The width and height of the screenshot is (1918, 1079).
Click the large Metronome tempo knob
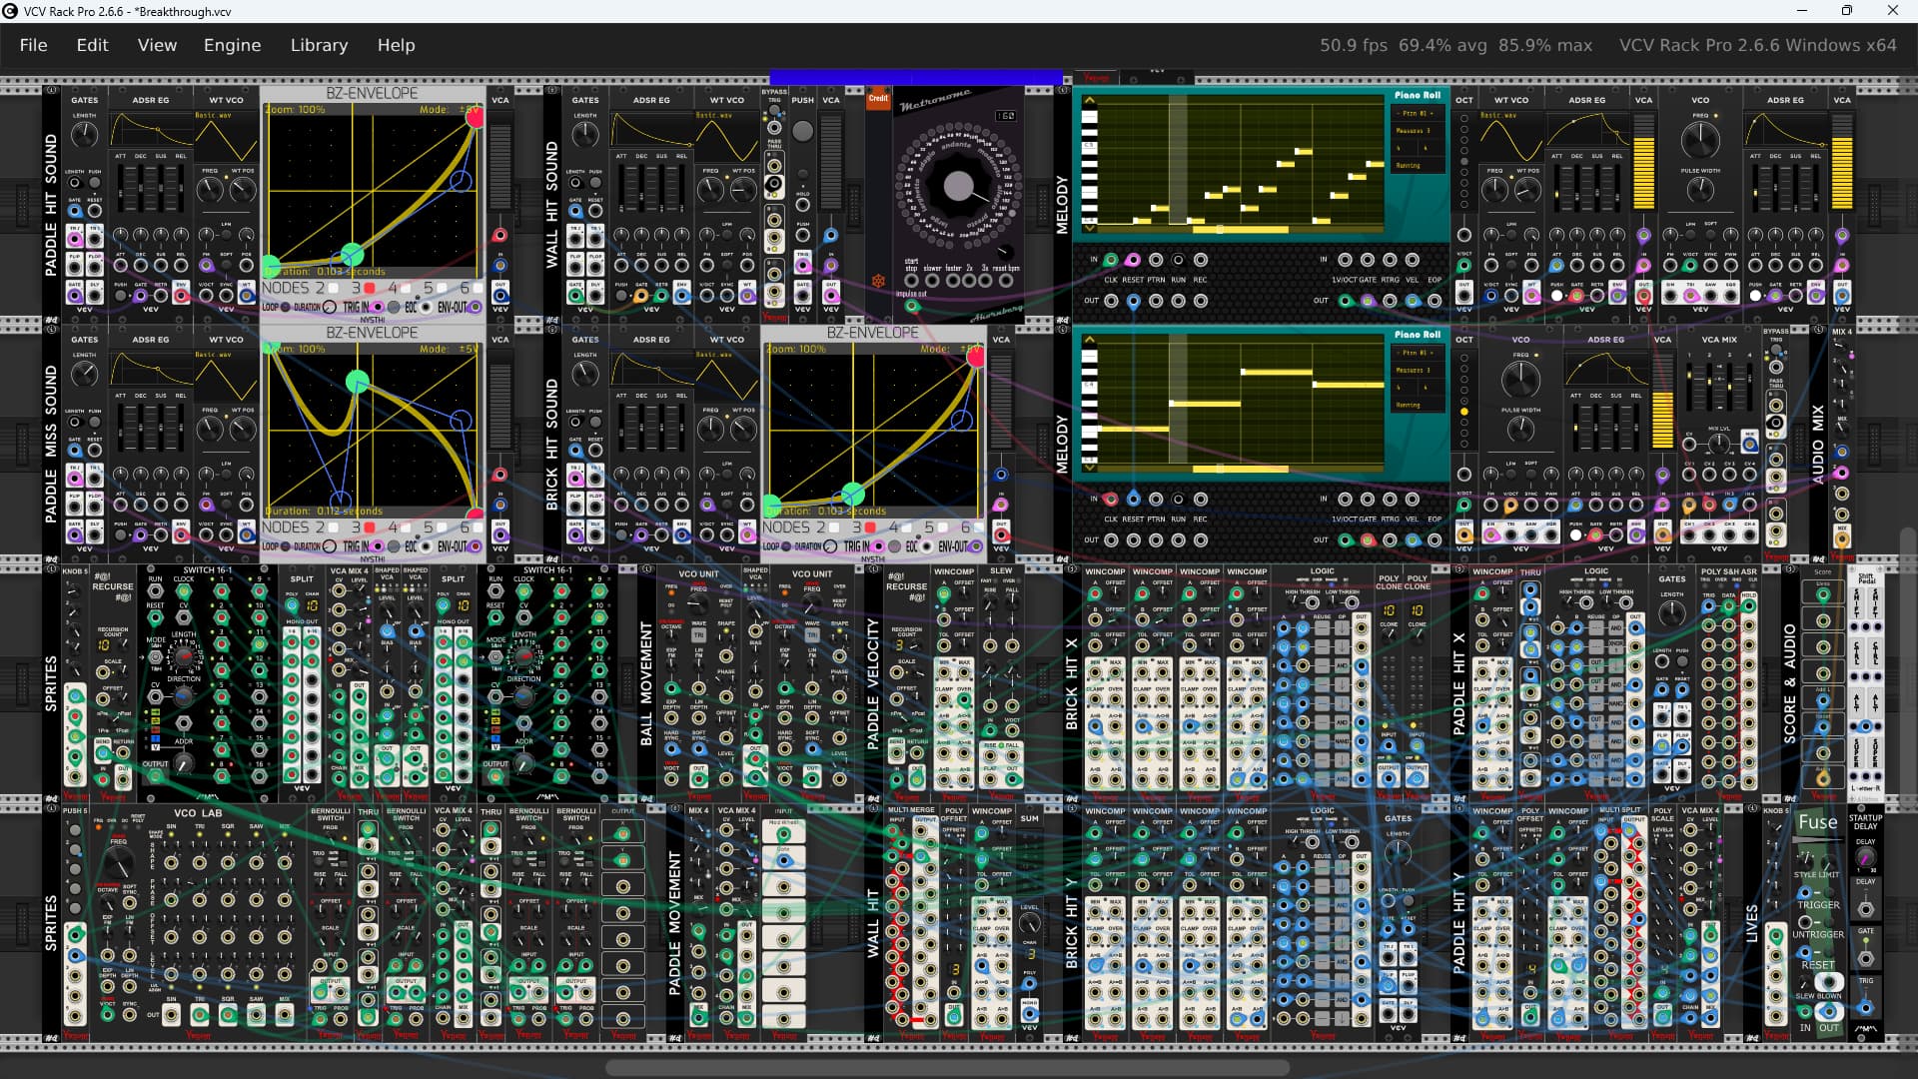958,186
